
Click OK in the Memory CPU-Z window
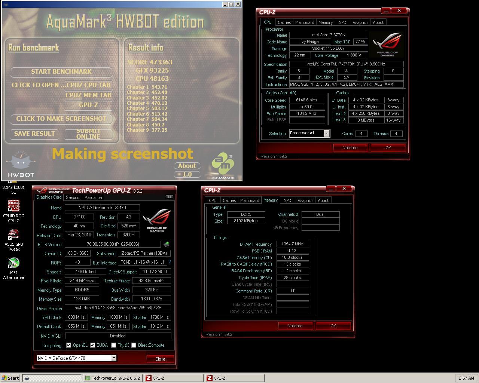[x=333, y=326]
